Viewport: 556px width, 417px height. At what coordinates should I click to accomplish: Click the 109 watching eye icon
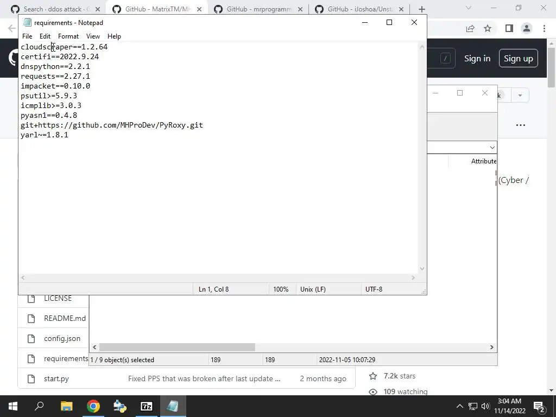click(x=373, y=392)
